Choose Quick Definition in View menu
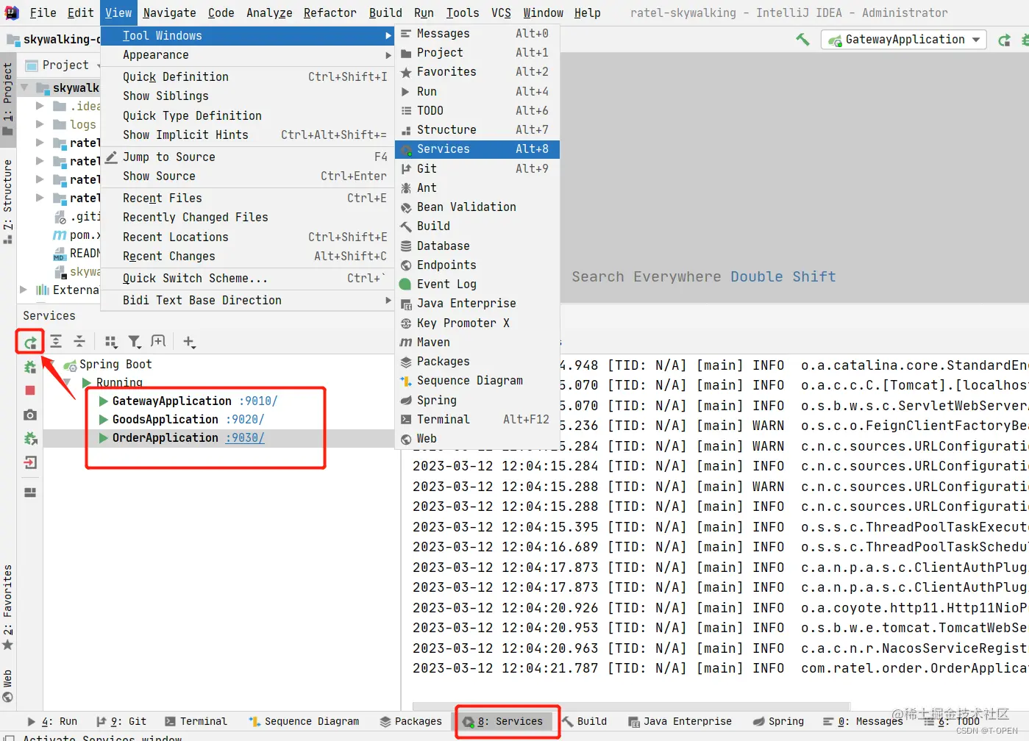 click(247, 76)
